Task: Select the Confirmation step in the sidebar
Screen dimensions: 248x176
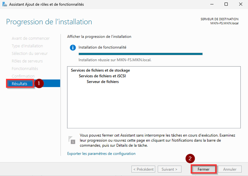Action: pos(23,76)
